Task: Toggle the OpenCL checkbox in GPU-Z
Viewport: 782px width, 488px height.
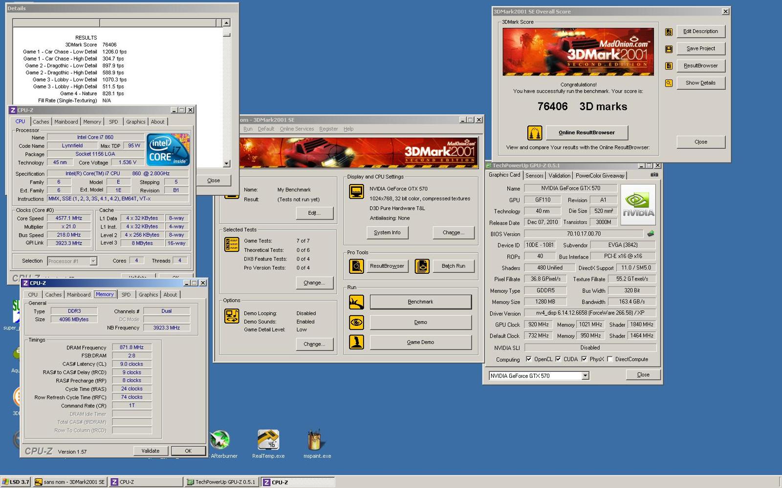Action: coord(528,359)
